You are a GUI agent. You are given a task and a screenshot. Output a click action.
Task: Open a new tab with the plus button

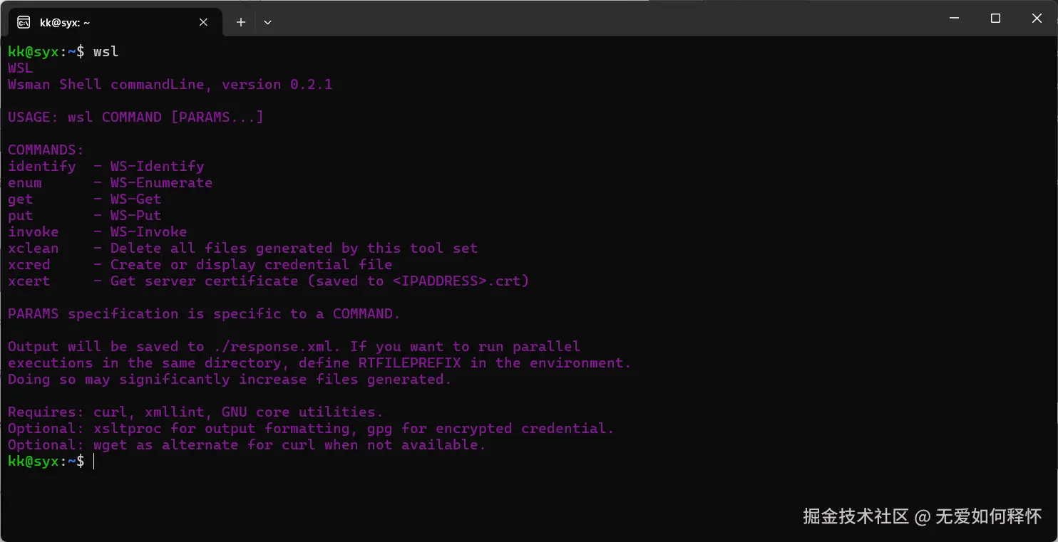coord(241,22)
